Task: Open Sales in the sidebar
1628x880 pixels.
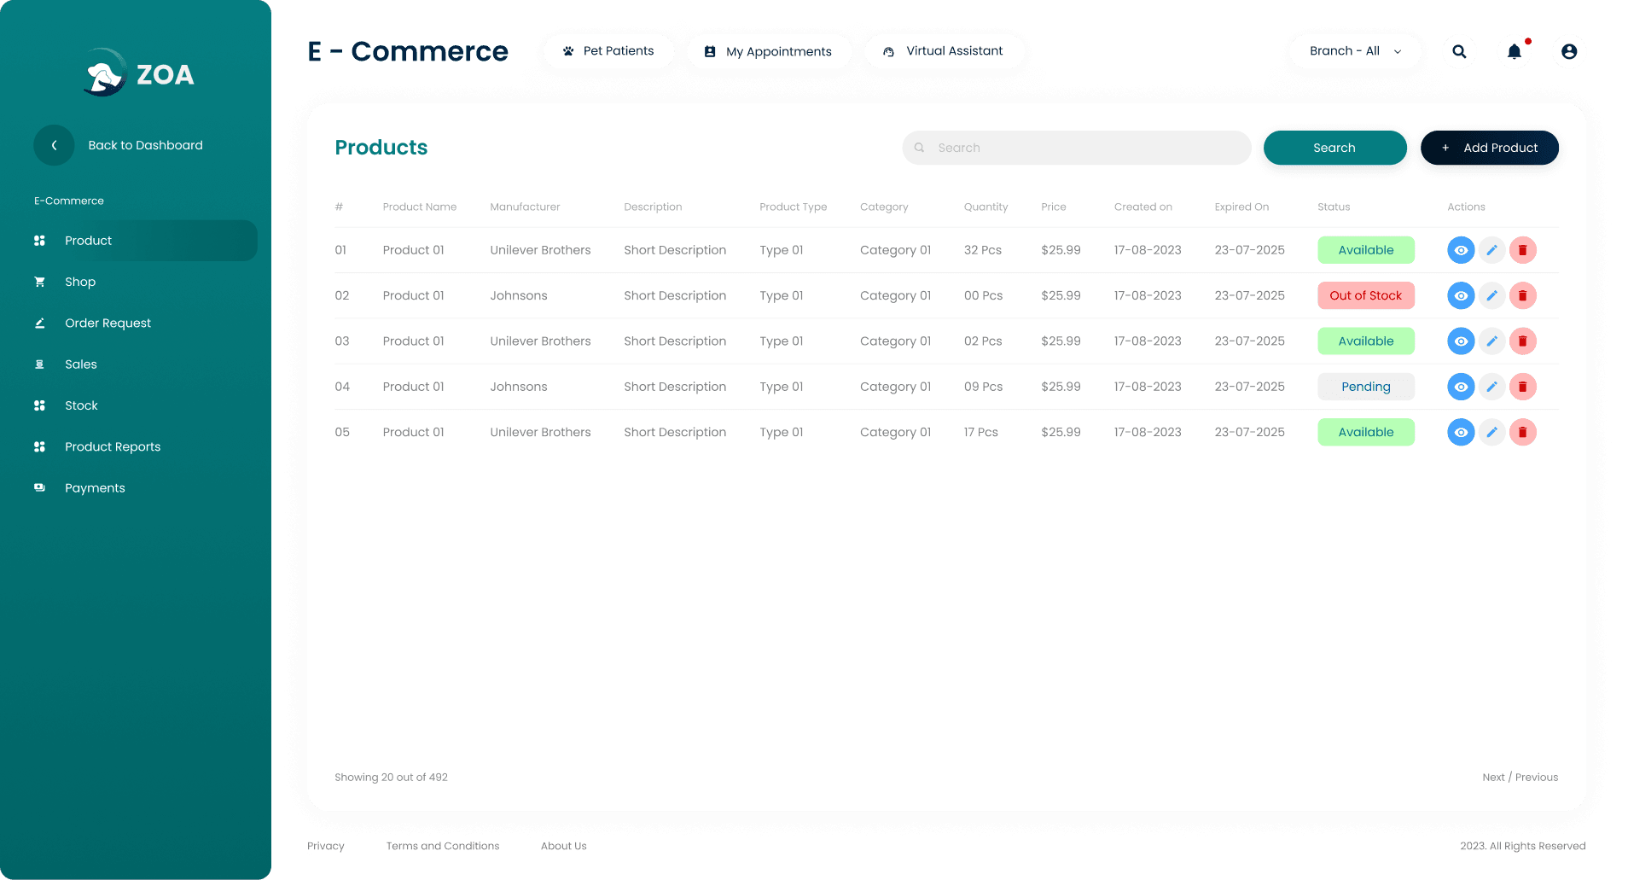Action: pos(81,364)
